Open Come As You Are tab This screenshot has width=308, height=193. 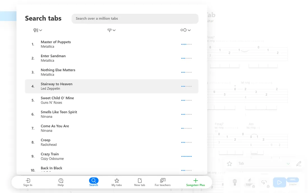pos(111,128)
